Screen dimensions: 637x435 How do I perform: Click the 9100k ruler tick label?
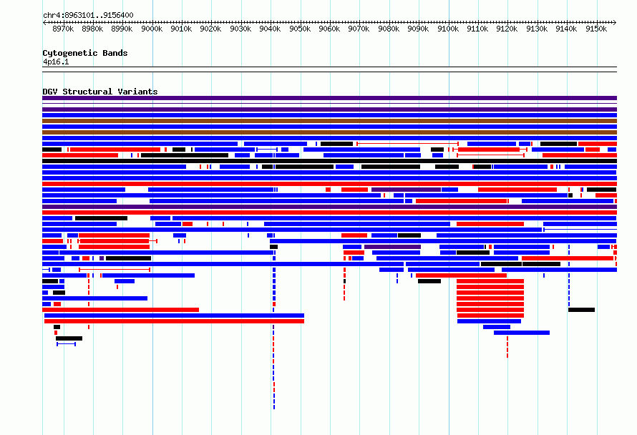(x=448, y=29)
